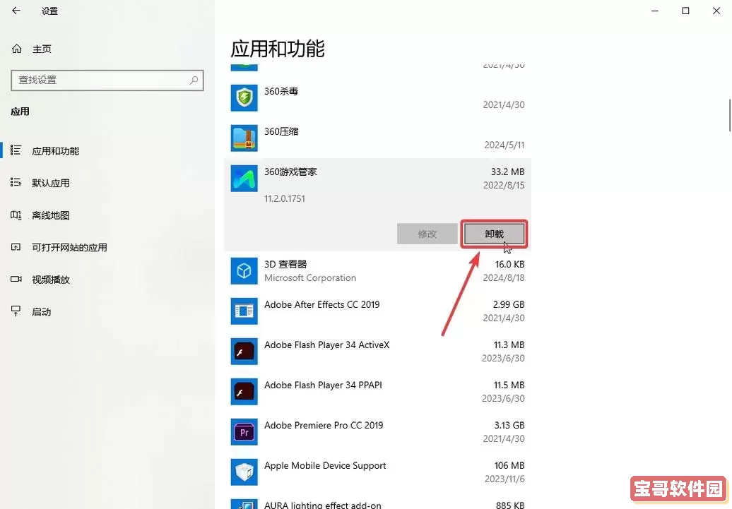This screenshot has width=732, height=509.
Task: Click the 360杀毒 shield app icon
Action: 244,98
